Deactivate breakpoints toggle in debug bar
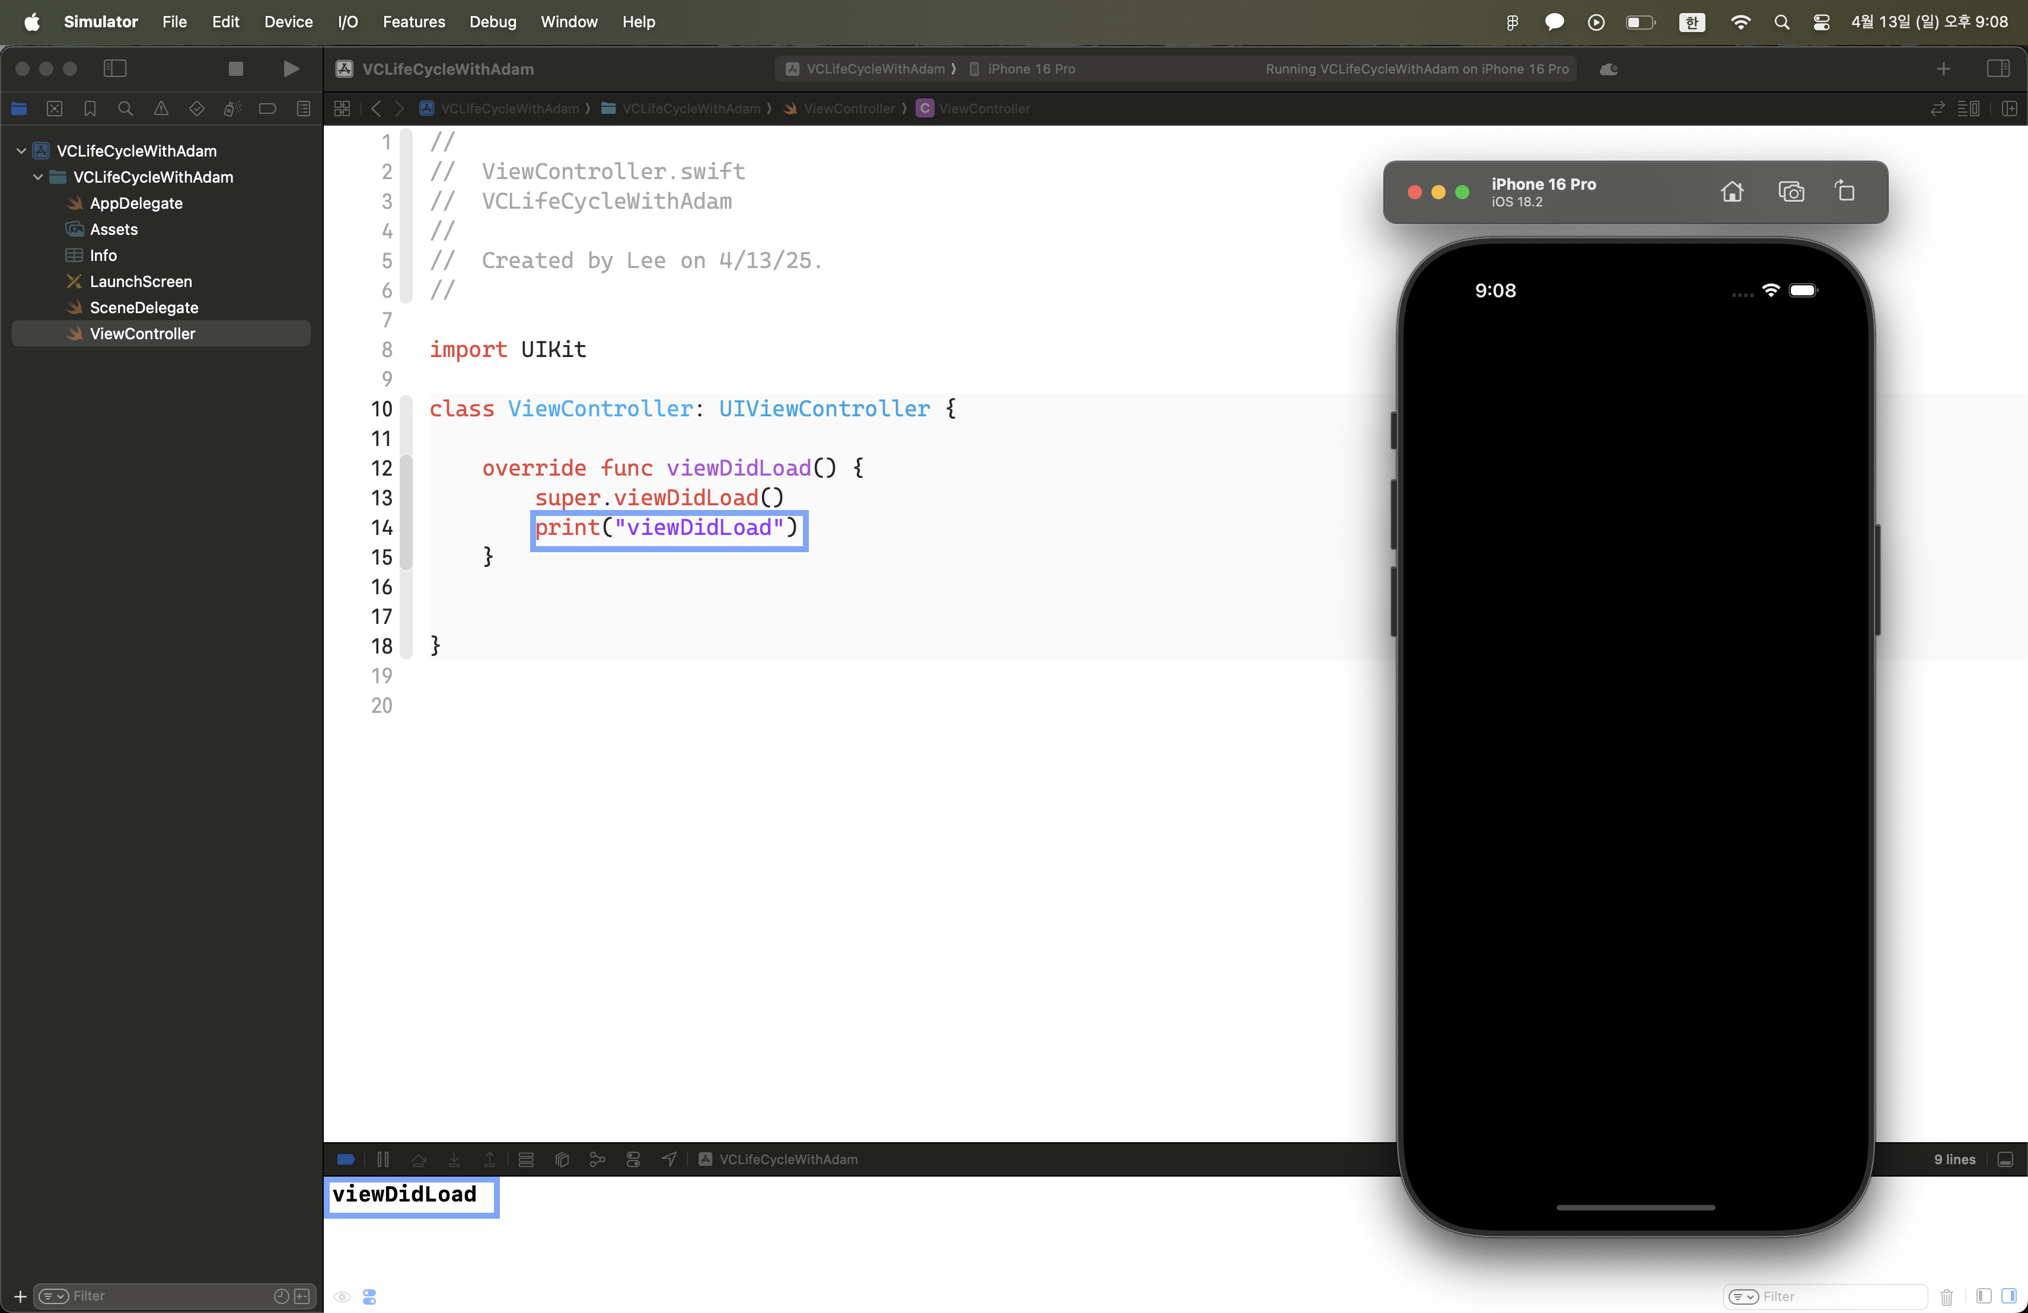This screenshot has height=1313, width=2028. click(346, 1159)
